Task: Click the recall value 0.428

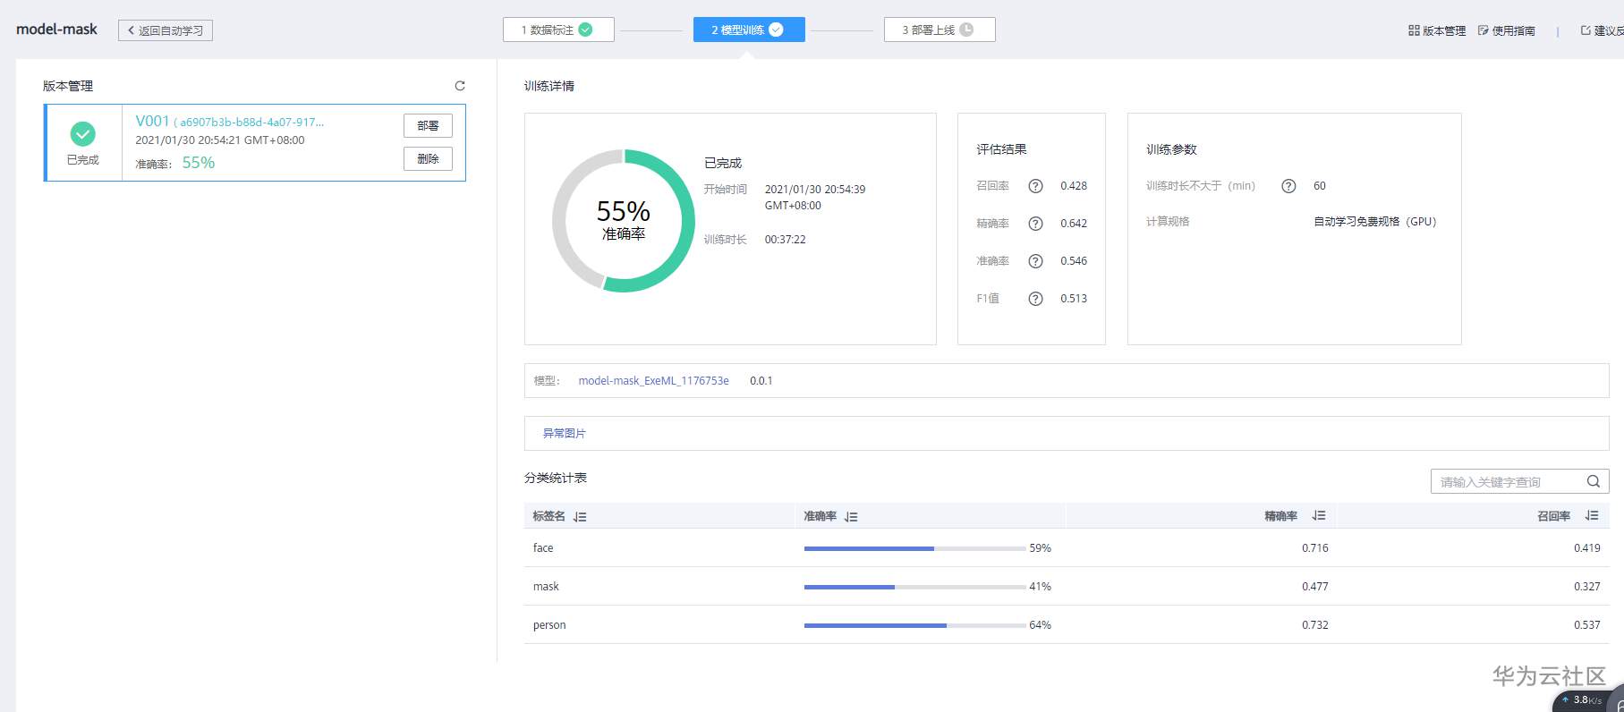Action: [x=1074, y=186]
